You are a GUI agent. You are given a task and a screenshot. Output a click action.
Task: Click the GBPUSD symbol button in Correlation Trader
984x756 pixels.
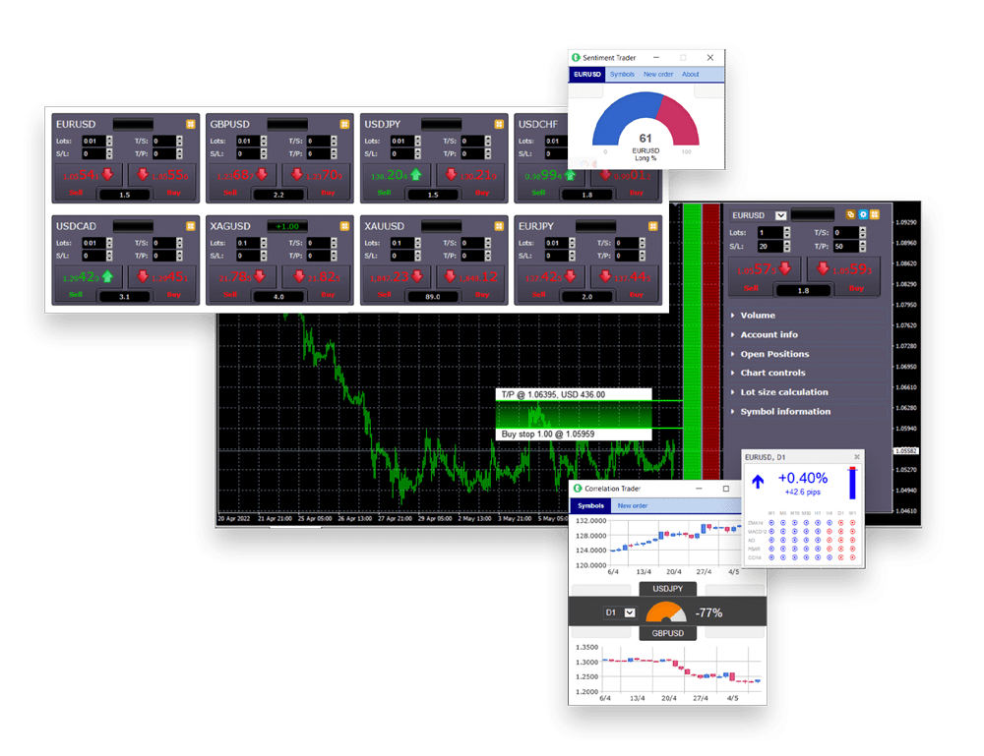(668, 633)
